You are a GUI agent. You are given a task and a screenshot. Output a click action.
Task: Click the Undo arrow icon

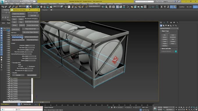[3, 7]
